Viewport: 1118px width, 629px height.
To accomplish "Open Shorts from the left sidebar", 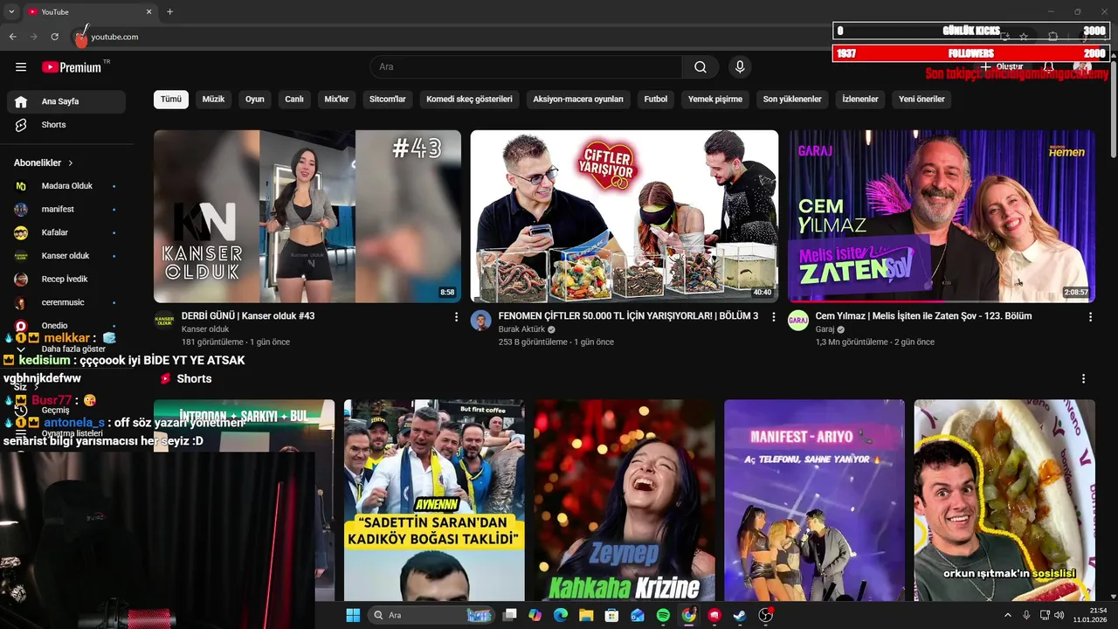I will click(x=66, y=125).
